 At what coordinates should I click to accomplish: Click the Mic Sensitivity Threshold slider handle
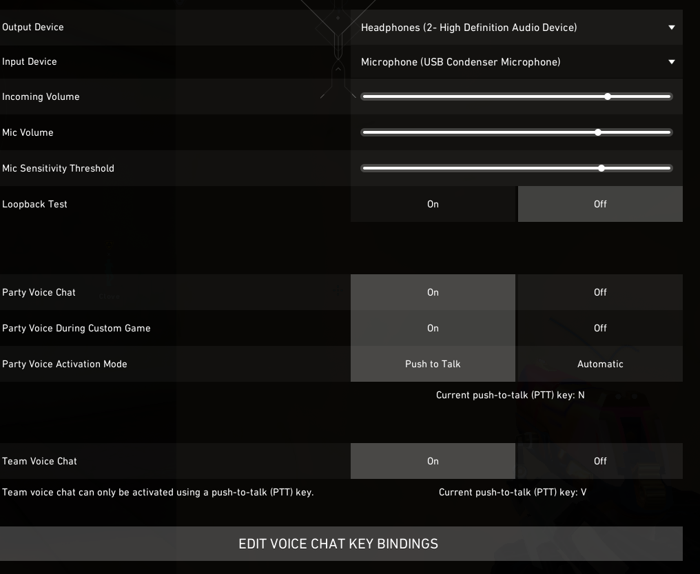(x=601, y=168)
